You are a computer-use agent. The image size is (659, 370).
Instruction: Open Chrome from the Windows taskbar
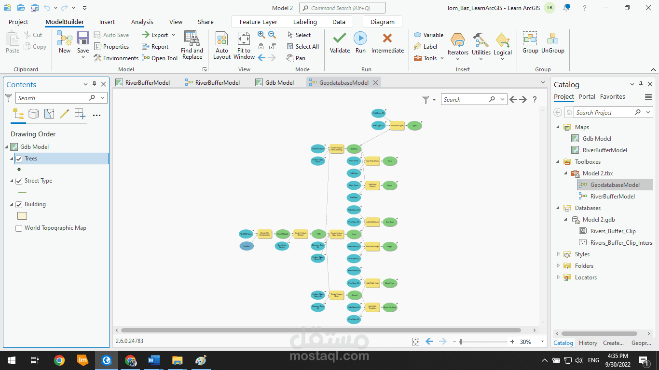click(59, 360)
